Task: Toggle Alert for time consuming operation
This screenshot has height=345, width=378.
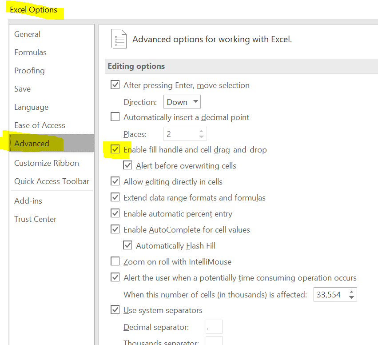Action: (115, 277)
